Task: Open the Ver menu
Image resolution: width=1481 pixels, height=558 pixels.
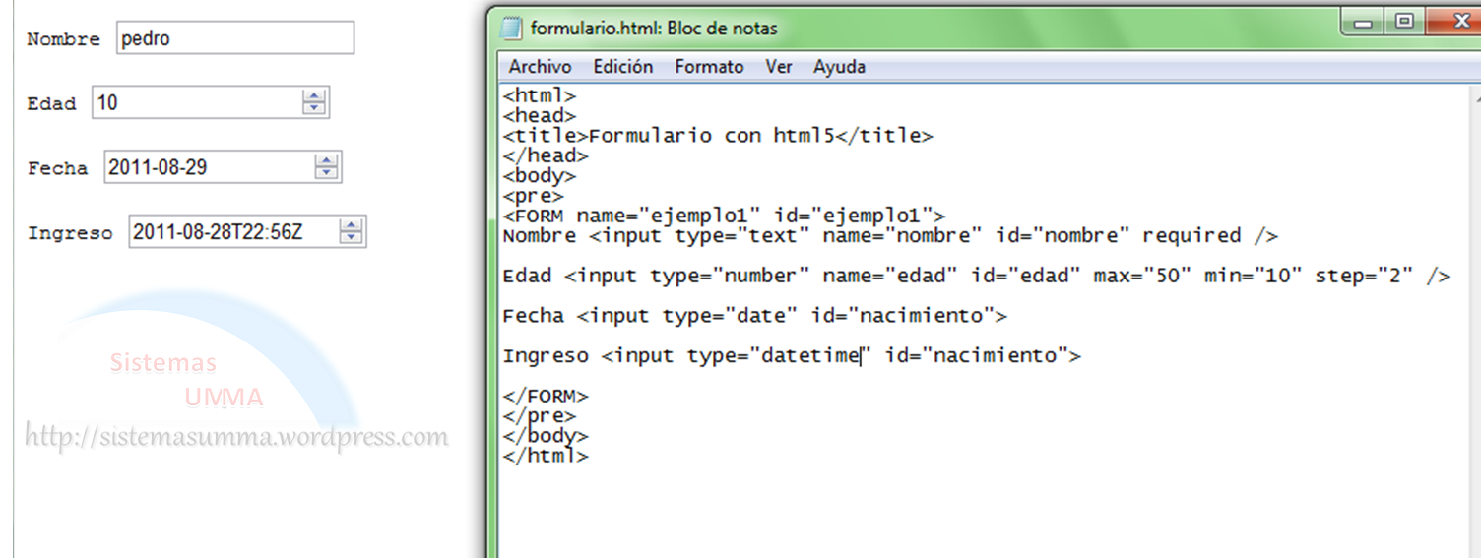Action: 779,67
